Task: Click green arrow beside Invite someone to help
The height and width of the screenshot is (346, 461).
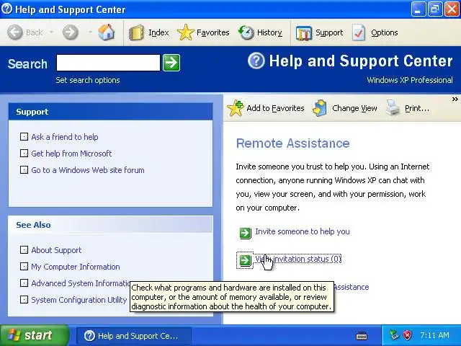Action: click(x=245, y=233)
